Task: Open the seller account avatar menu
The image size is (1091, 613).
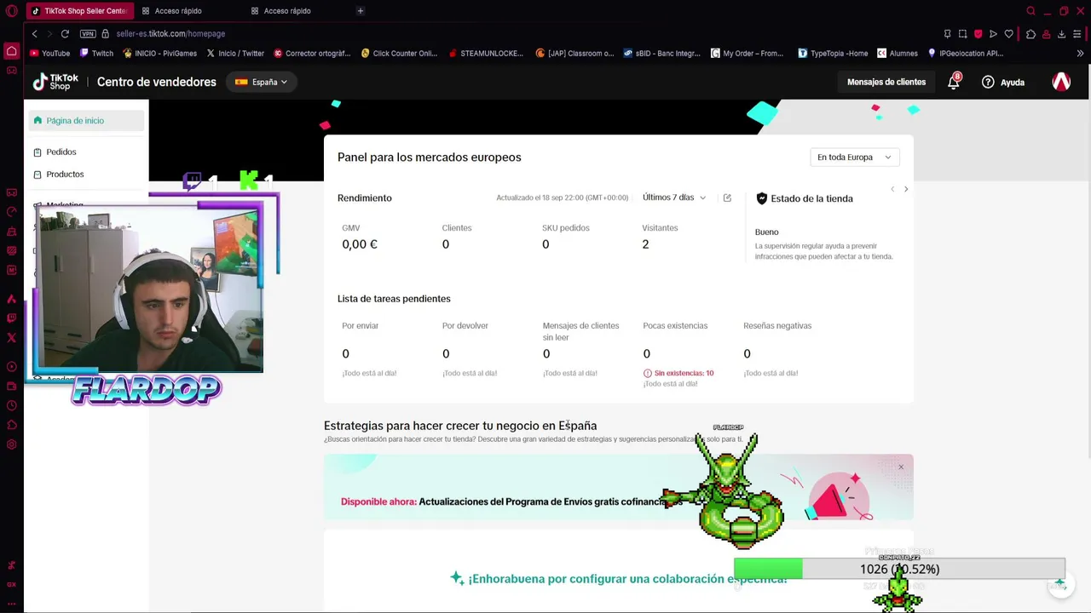Action: 1061,82
